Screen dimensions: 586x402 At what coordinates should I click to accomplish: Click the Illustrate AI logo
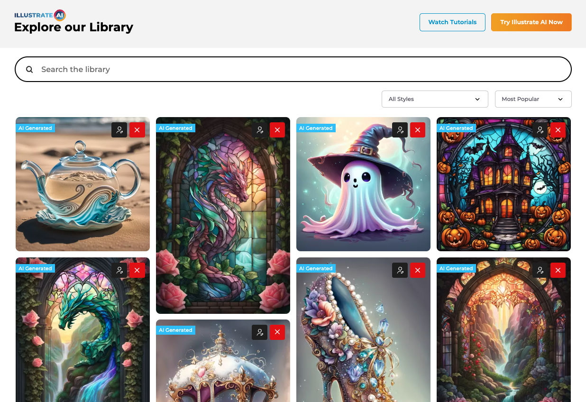pyautogui.click(x=40, y=15)
